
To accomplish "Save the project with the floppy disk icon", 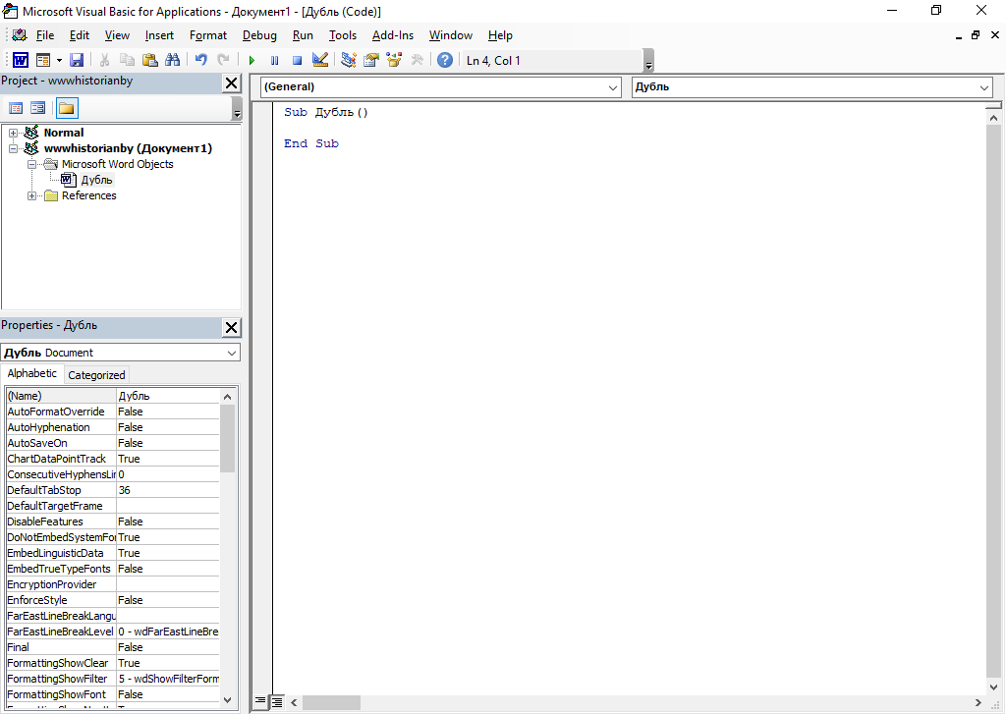I will click(77, 60).
